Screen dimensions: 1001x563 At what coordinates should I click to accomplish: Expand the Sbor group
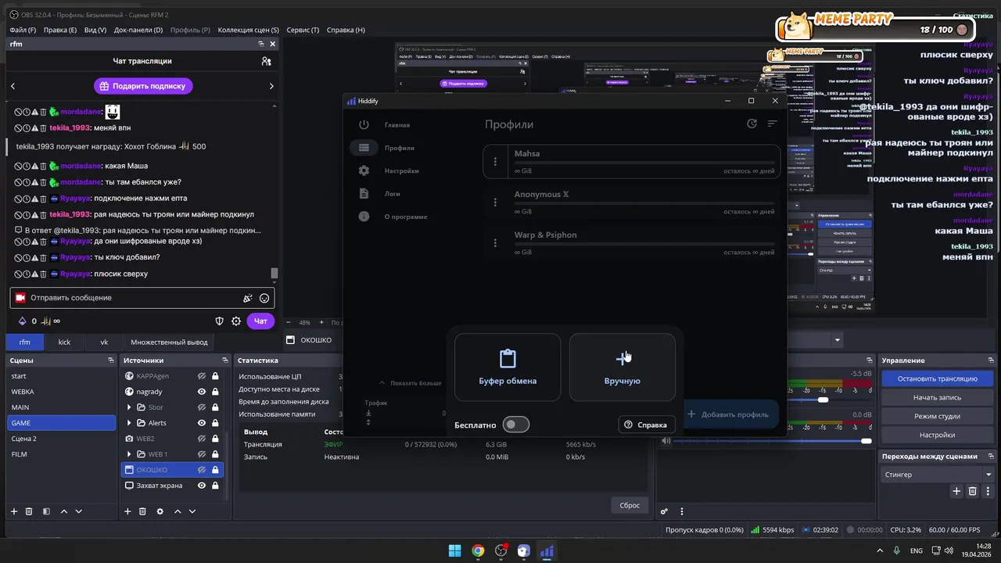click(x=129, y=407)
